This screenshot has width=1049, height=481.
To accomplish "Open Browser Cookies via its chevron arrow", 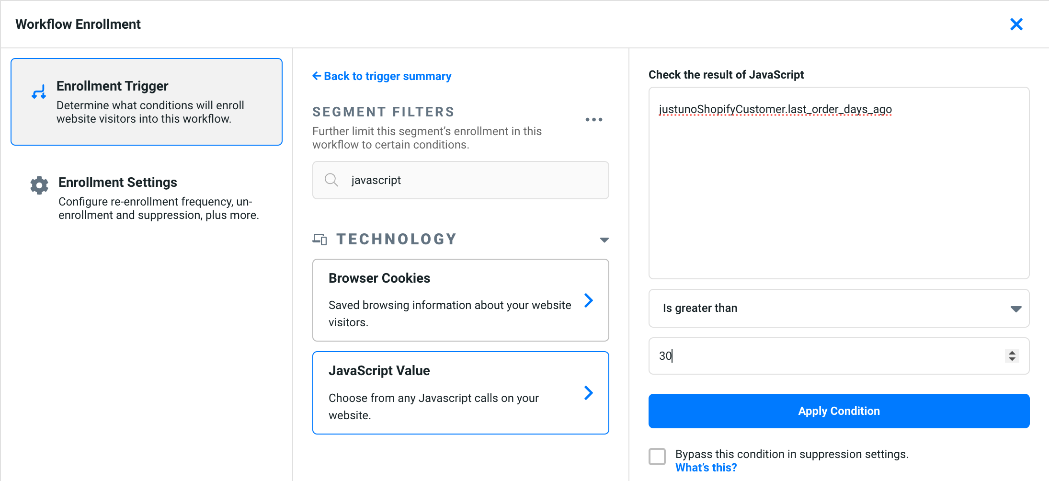I will tap(589, 300).
